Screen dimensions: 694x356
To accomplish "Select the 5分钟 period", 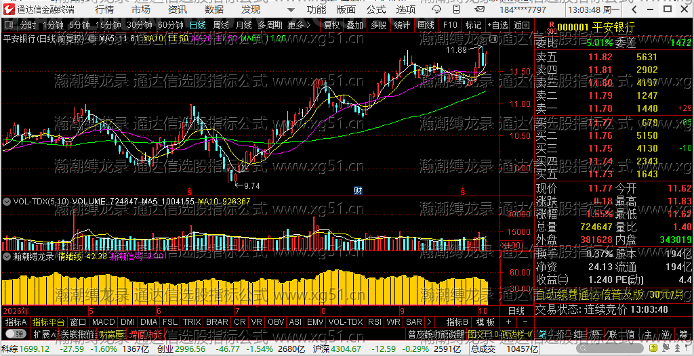I will [x=80, y=25].
